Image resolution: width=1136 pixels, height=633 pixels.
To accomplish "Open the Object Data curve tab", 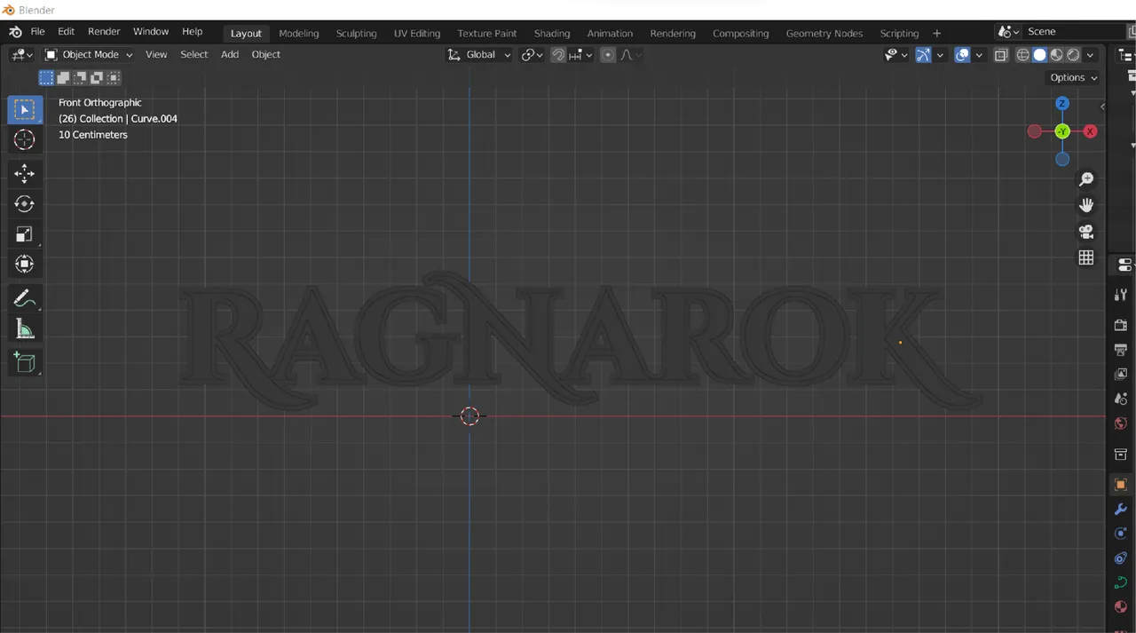I will pyautogui.click(x=1121, y=583).
